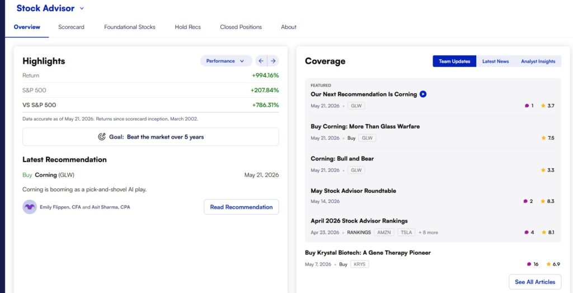Screen dimensions: 573x293
Task: Click GLW tag under Bull and Bear
Action: pyautogui.click(x=356, y=170)
